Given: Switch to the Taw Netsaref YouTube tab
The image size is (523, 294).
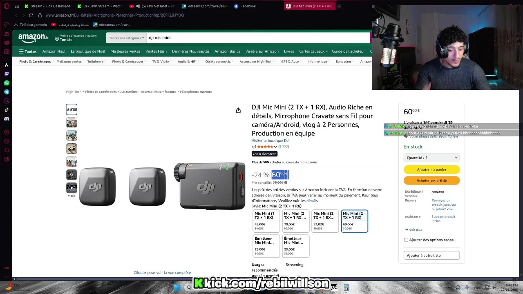Looking at the screenshot, I should 152,6.
